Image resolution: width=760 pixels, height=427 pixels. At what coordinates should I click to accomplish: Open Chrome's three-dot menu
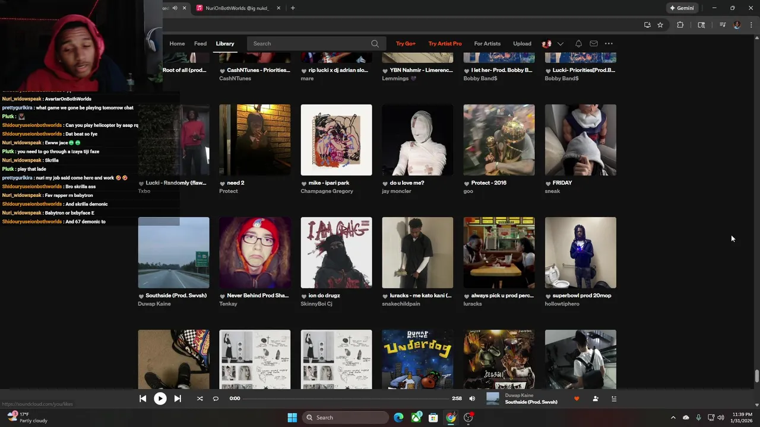(x=751, y=25)
